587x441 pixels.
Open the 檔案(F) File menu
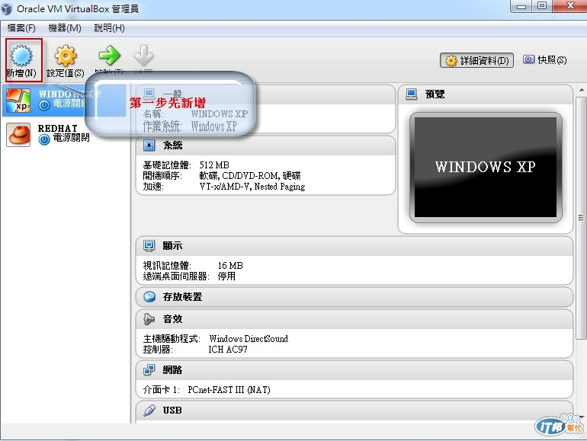point(21,28)
